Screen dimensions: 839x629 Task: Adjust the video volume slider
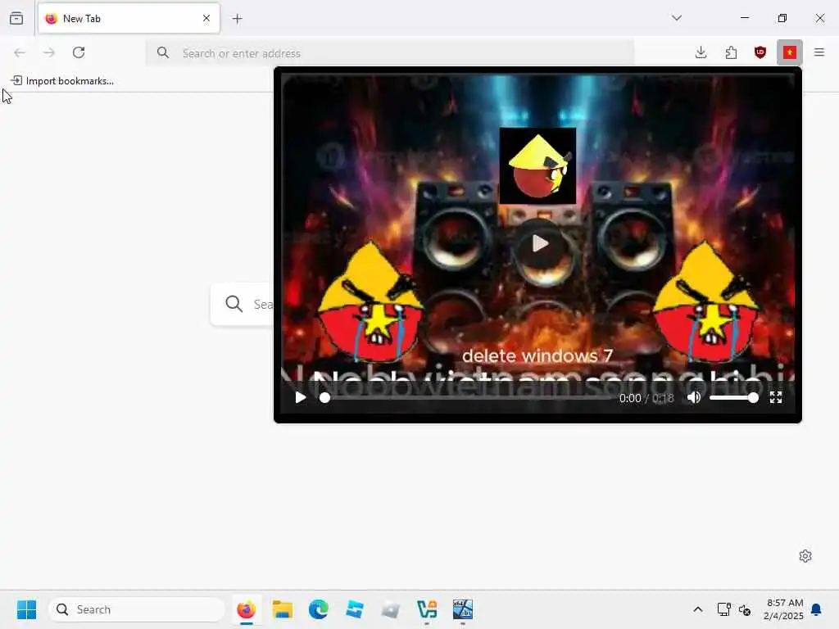coord(733,397)
